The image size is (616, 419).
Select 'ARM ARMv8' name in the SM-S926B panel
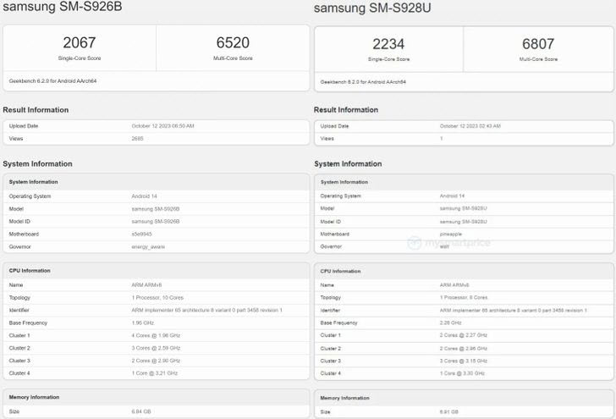(146, 285)
